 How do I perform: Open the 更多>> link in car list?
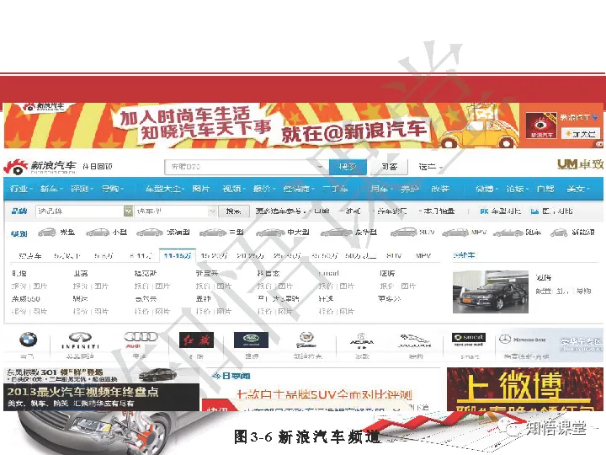click(x=389, y=298)
